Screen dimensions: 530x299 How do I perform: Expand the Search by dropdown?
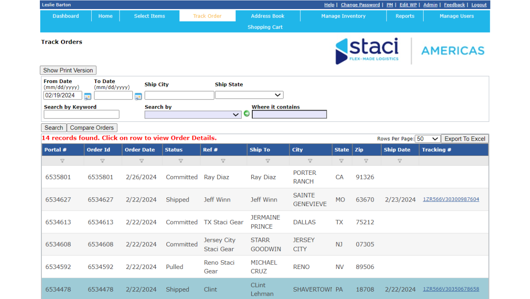click(x=193, y=115)
